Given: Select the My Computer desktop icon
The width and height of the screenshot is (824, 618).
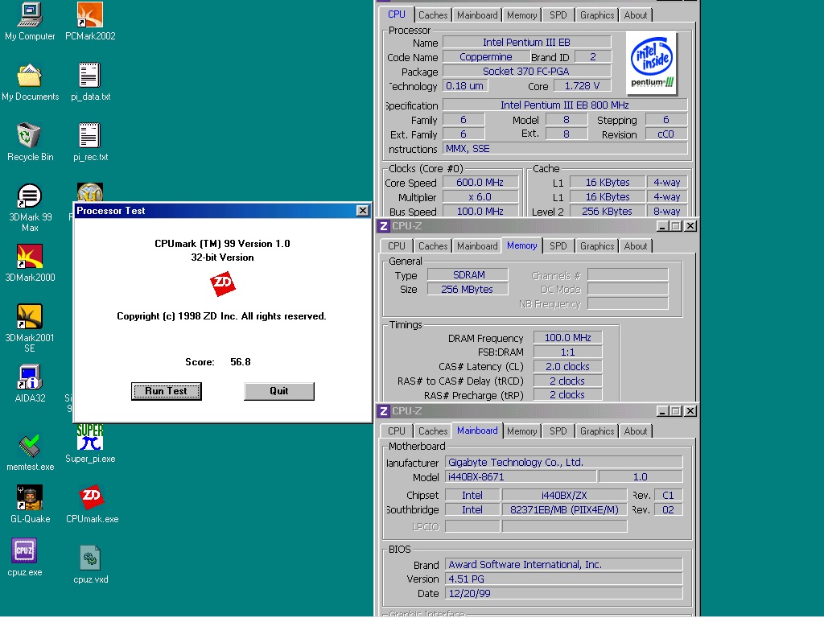Looking at the screenshot, I should coord(30,14).
